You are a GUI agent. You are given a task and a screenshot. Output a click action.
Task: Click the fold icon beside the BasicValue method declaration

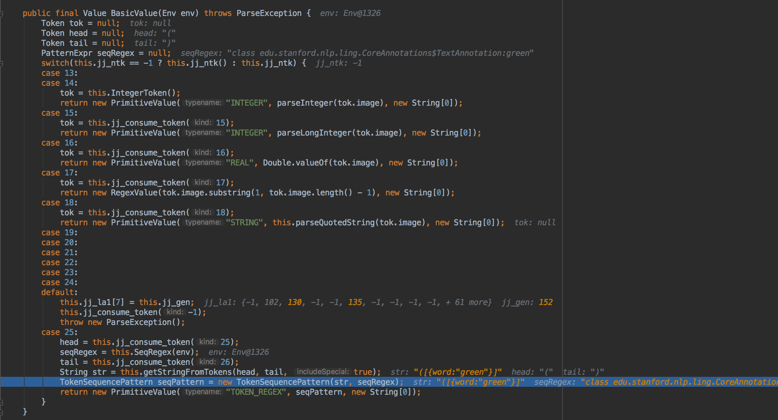pyautogui.click(x=2, y=13)
